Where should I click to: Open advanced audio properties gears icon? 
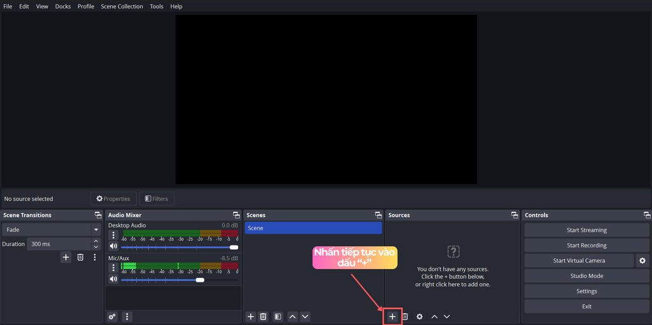(x=113, y=316)
